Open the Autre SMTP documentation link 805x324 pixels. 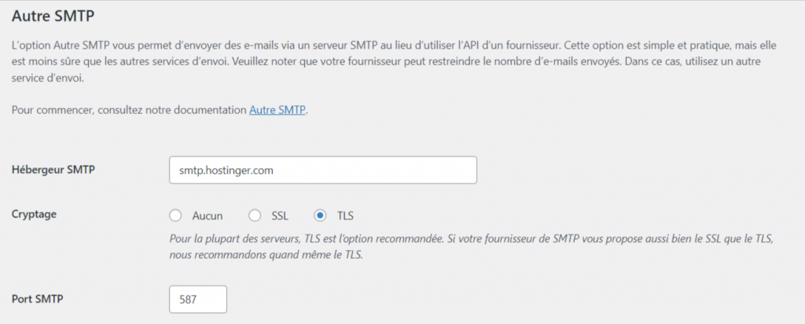[278, 111]
